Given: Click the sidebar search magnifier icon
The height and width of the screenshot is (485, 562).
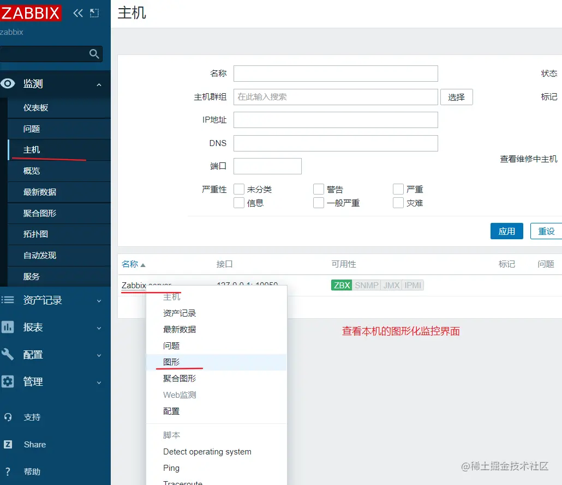Looking at the screenshot, I should point(94,54).
